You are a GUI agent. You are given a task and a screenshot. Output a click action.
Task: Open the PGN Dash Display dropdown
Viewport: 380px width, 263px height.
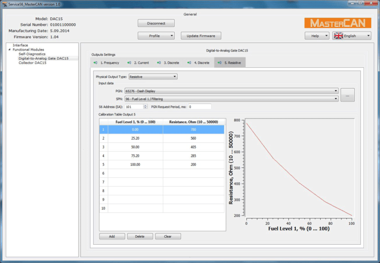tap(231, 91)
